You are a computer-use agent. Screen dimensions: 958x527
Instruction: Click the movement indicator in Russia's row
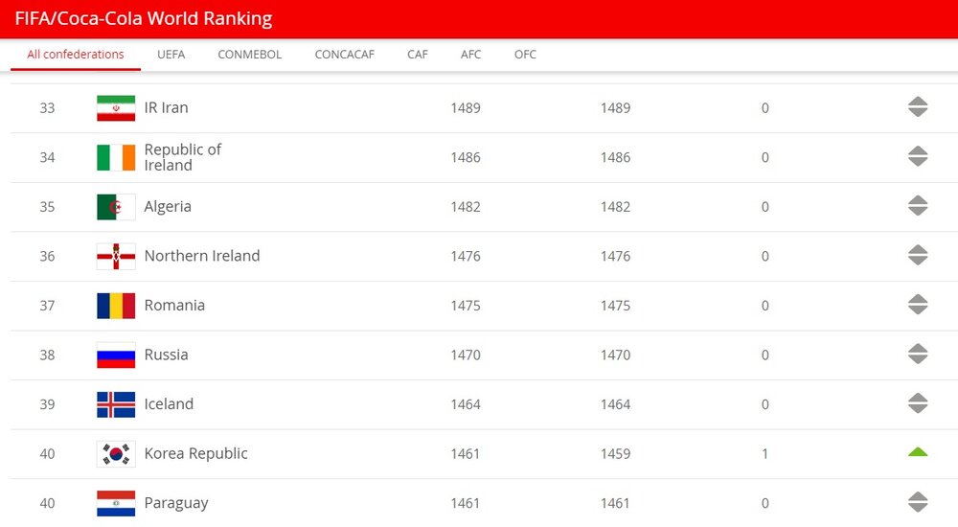coord(918,354)
